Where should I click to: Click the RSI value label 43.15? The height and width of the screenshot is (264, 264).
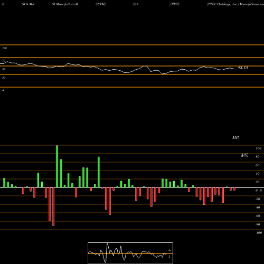tap(243, 68)
